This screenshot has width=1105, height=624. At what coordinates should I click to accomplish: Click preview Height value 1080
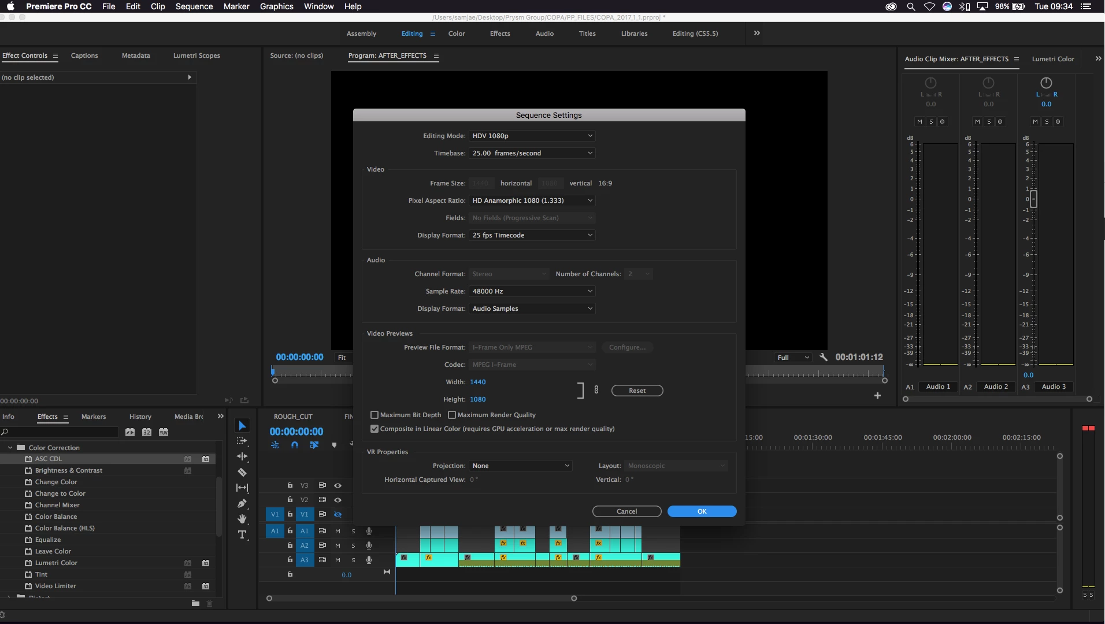[x=478, y=399]
